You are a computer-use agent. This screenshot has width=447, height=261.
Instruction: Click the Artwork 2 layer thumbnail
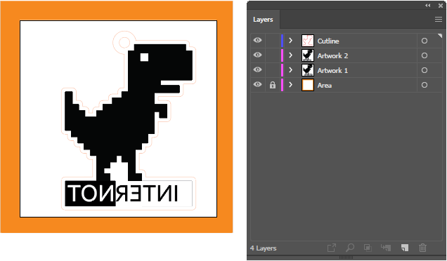coord(308,55)
